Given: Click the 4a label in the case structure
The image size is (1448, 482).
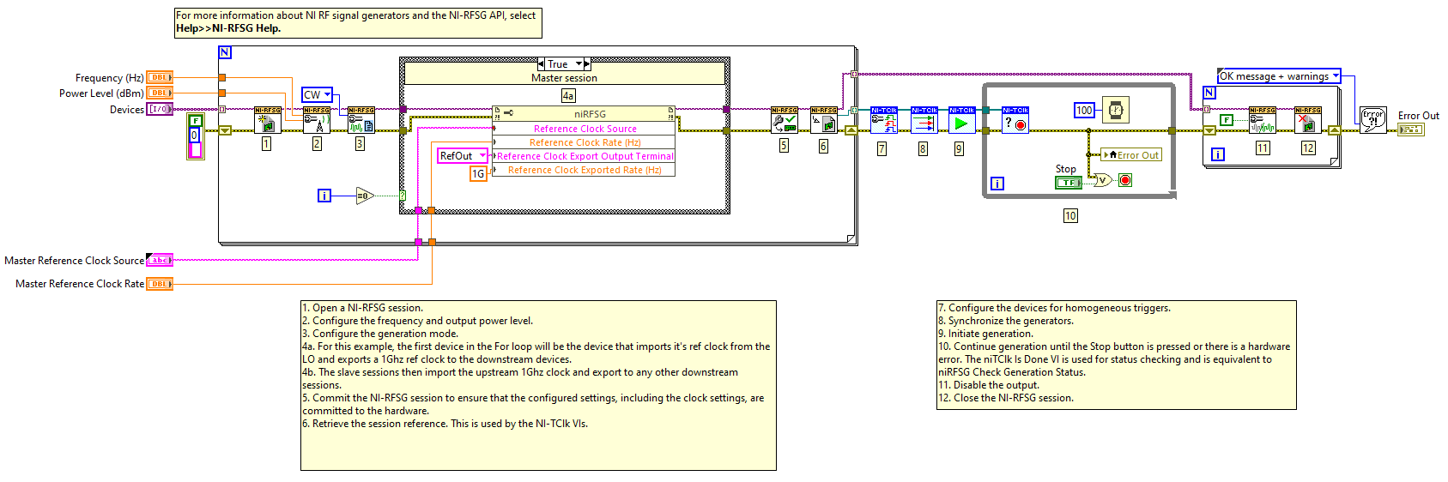Looking at the screenshot, I should (568, 96).
